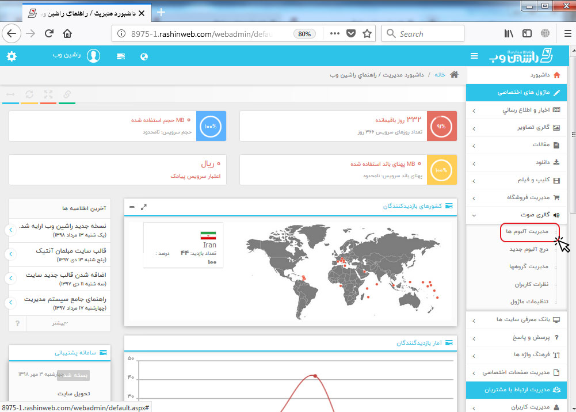This screenshot has height=412, width=576.
Task: Expand the گالری تصاویر sidebar section
Action: pos(517,128)
